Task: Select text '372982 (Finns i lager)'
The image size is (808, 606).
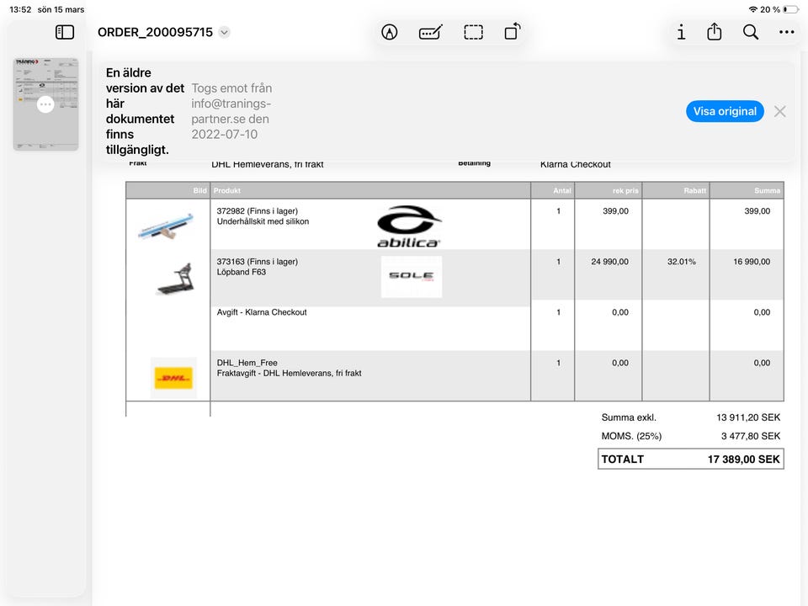Action: [258, 210]
